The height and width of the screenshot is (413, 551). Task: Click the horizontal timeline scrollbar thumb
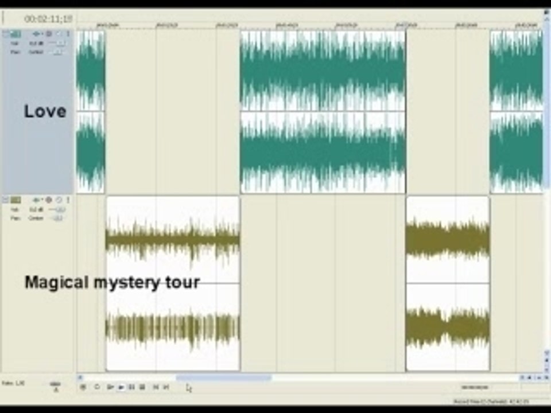(x=223, y=378)
